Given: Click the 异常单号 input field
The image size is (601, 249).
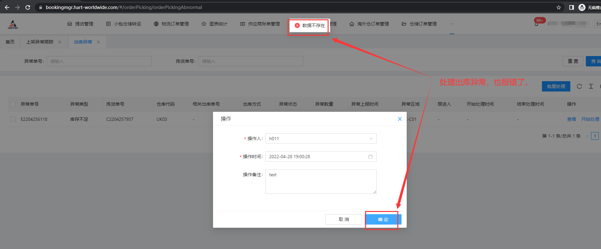Looking at the screenshot, I should tap(99, 61).
